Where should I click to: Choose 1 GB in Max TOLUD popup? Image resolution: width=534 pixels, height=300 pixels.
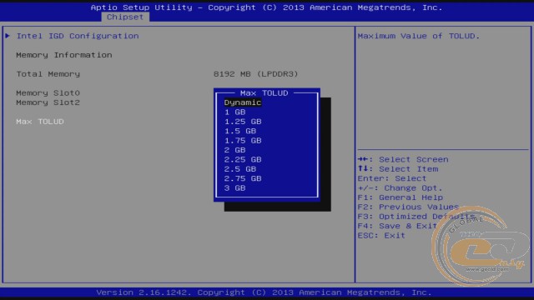point(235,112)
